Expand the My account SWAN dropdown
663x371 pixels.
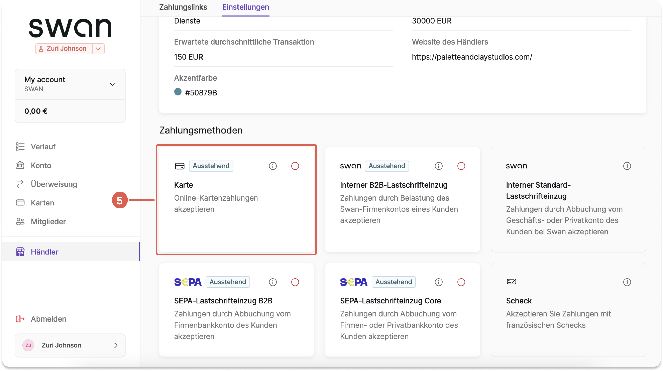pos(112,84)
